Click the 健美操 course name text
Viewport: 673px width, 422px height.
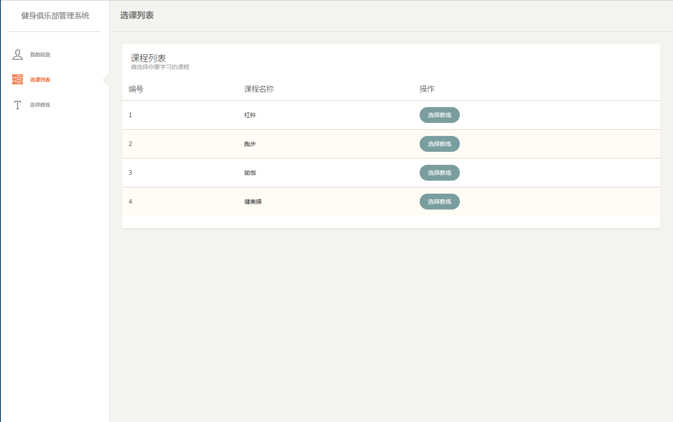253,202
